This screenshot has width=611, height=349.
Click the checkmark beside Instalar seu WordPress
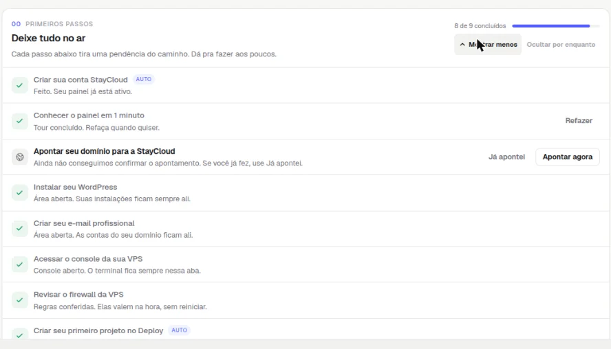click(x=19, y=192)
